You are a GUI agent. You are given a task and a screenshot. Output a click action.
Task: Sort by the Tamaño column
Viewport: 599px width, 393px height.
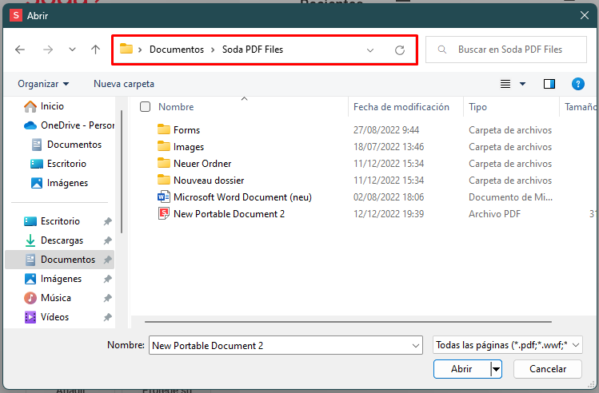[x=581, y=107]
